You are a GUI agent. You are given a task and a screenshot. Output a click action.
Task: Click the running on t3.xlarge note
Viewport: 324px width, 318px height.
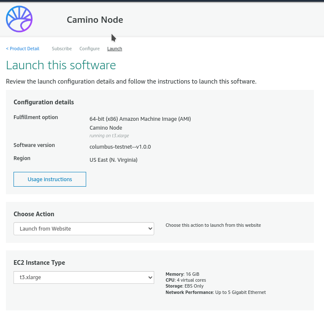(x=109, y=136)
